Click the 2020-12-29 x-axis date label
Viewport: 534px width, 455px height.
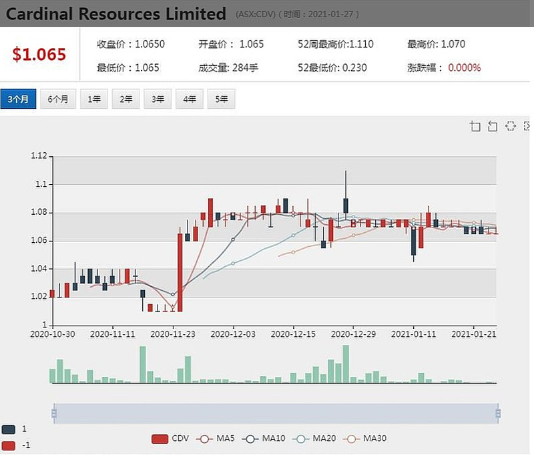353,334
